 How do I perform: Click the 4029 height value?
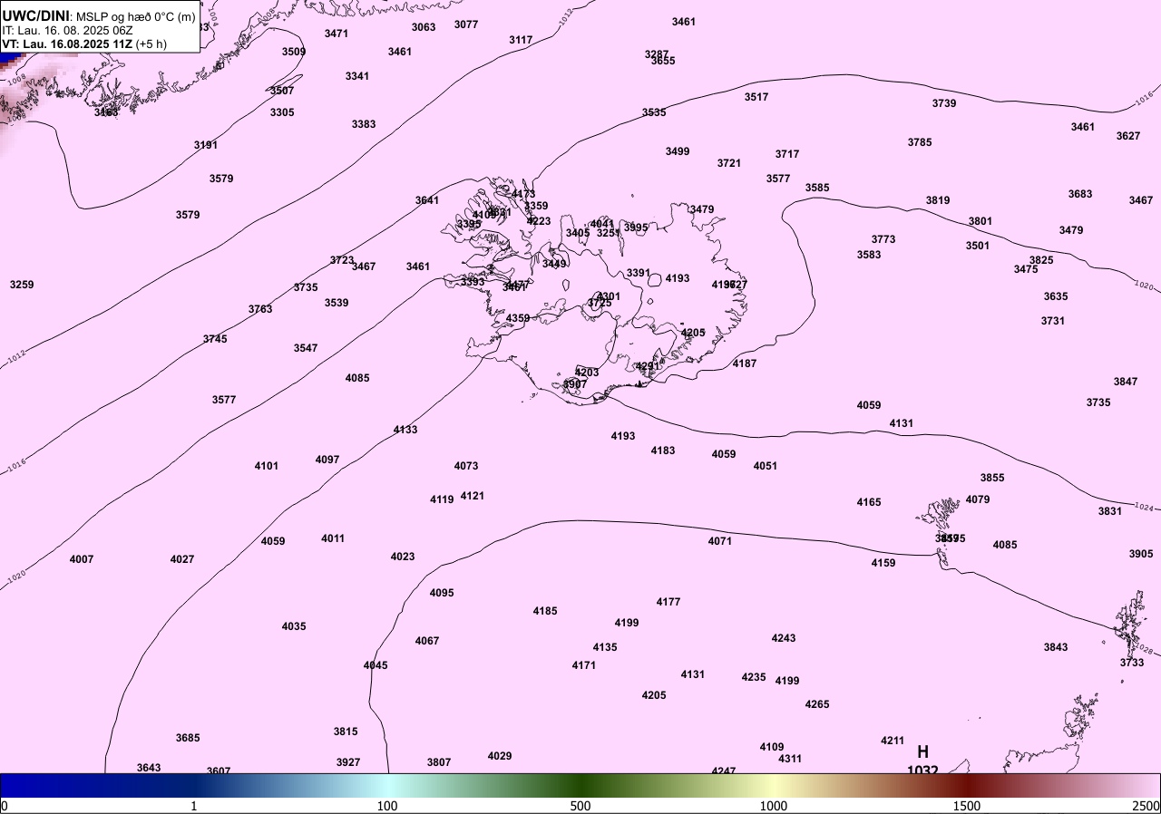[500, 756]
